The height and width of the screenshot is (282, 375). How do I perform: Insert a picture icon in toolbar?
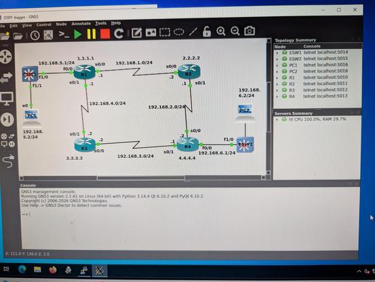pyautogui.click(x=151, y=33)
